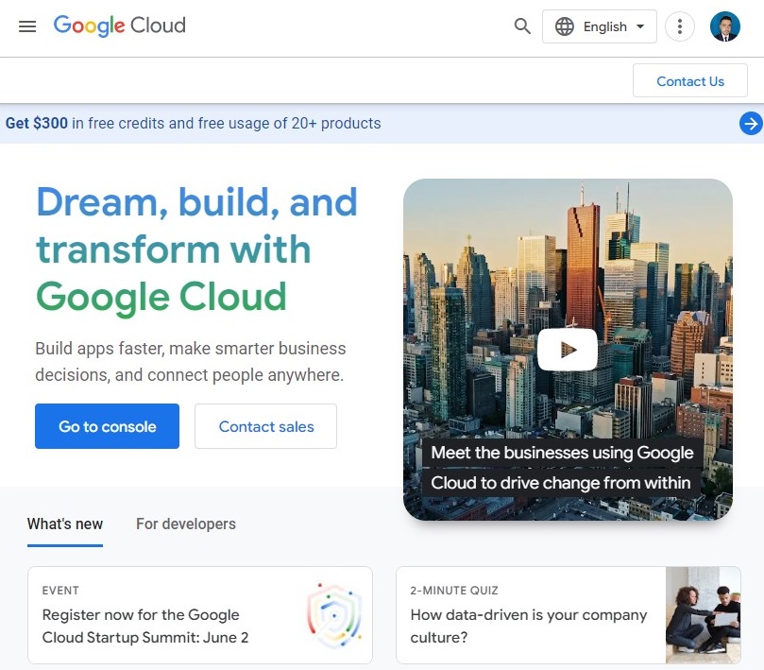Click the blue arrow on free credits banner

click(x=751, y=124)
